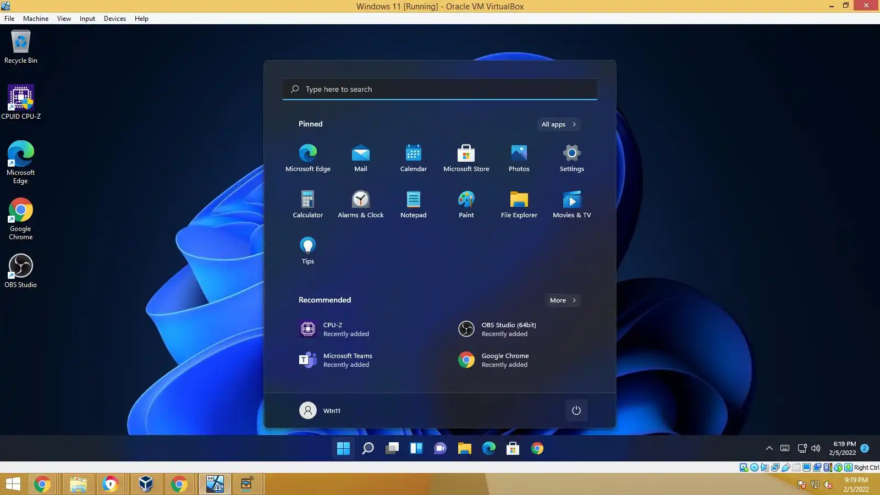Open the guest volume control in the tray
The height and width of the screenshot is (495, 880).
tap(816, 448)
